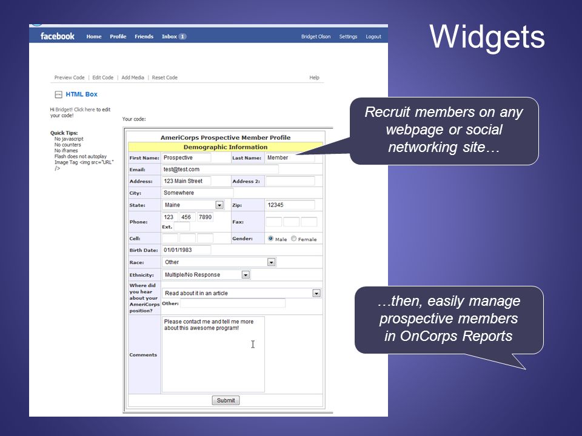Screen dimensions: 582x436
Task: Click the Birth Date field
Action: (186, 250)
